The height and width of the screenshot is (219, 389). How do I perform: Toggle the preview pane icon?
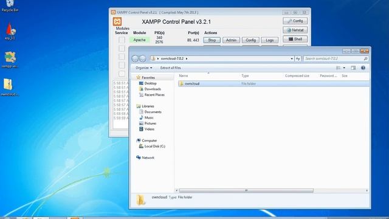pyautogui.click(x=353, y=68)
